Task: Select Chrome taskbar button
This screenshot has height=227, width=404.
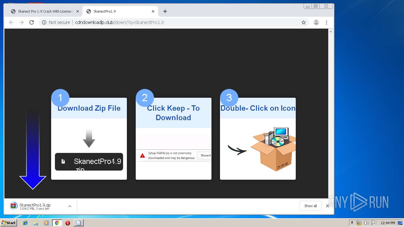Action: [x=57, y=223]
